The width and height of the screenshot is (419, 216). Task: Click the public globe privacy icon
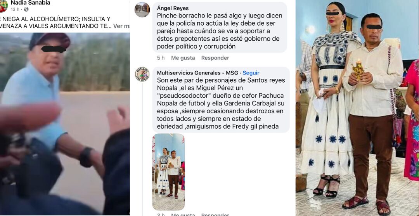click(26, 9)
